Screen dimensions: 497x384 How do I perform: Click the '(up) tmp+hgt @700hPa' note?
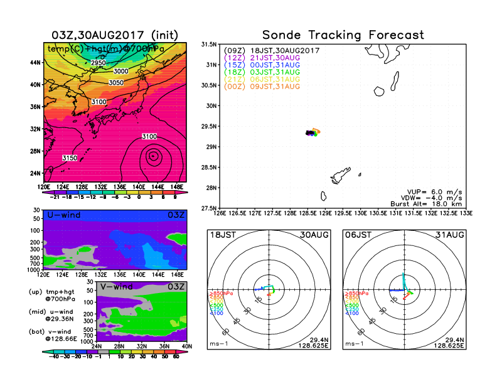(x=51, y=296)
